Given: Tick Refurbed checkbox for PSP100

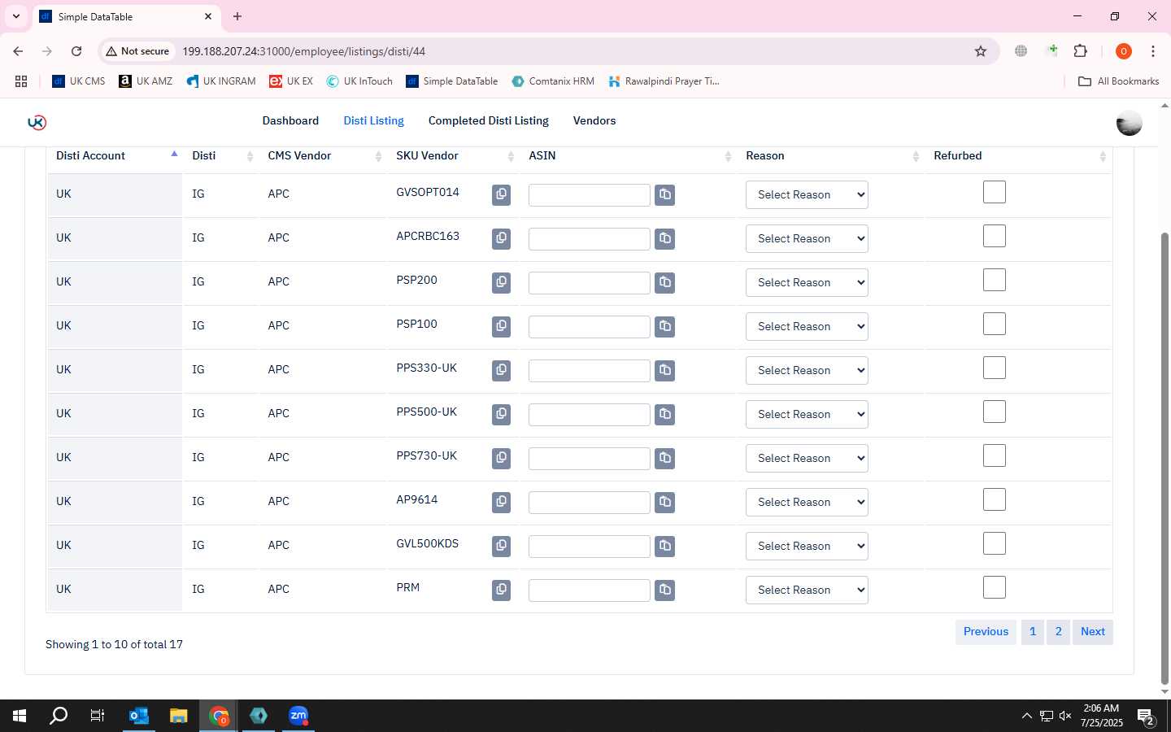Looking at the screenshot, I should [x=995, y=324].
